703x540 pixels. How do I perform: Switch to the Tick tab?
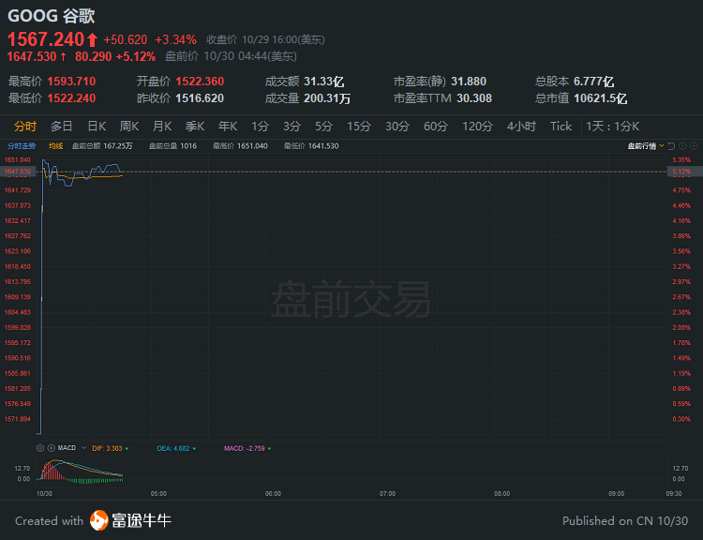tap(561, 127)
